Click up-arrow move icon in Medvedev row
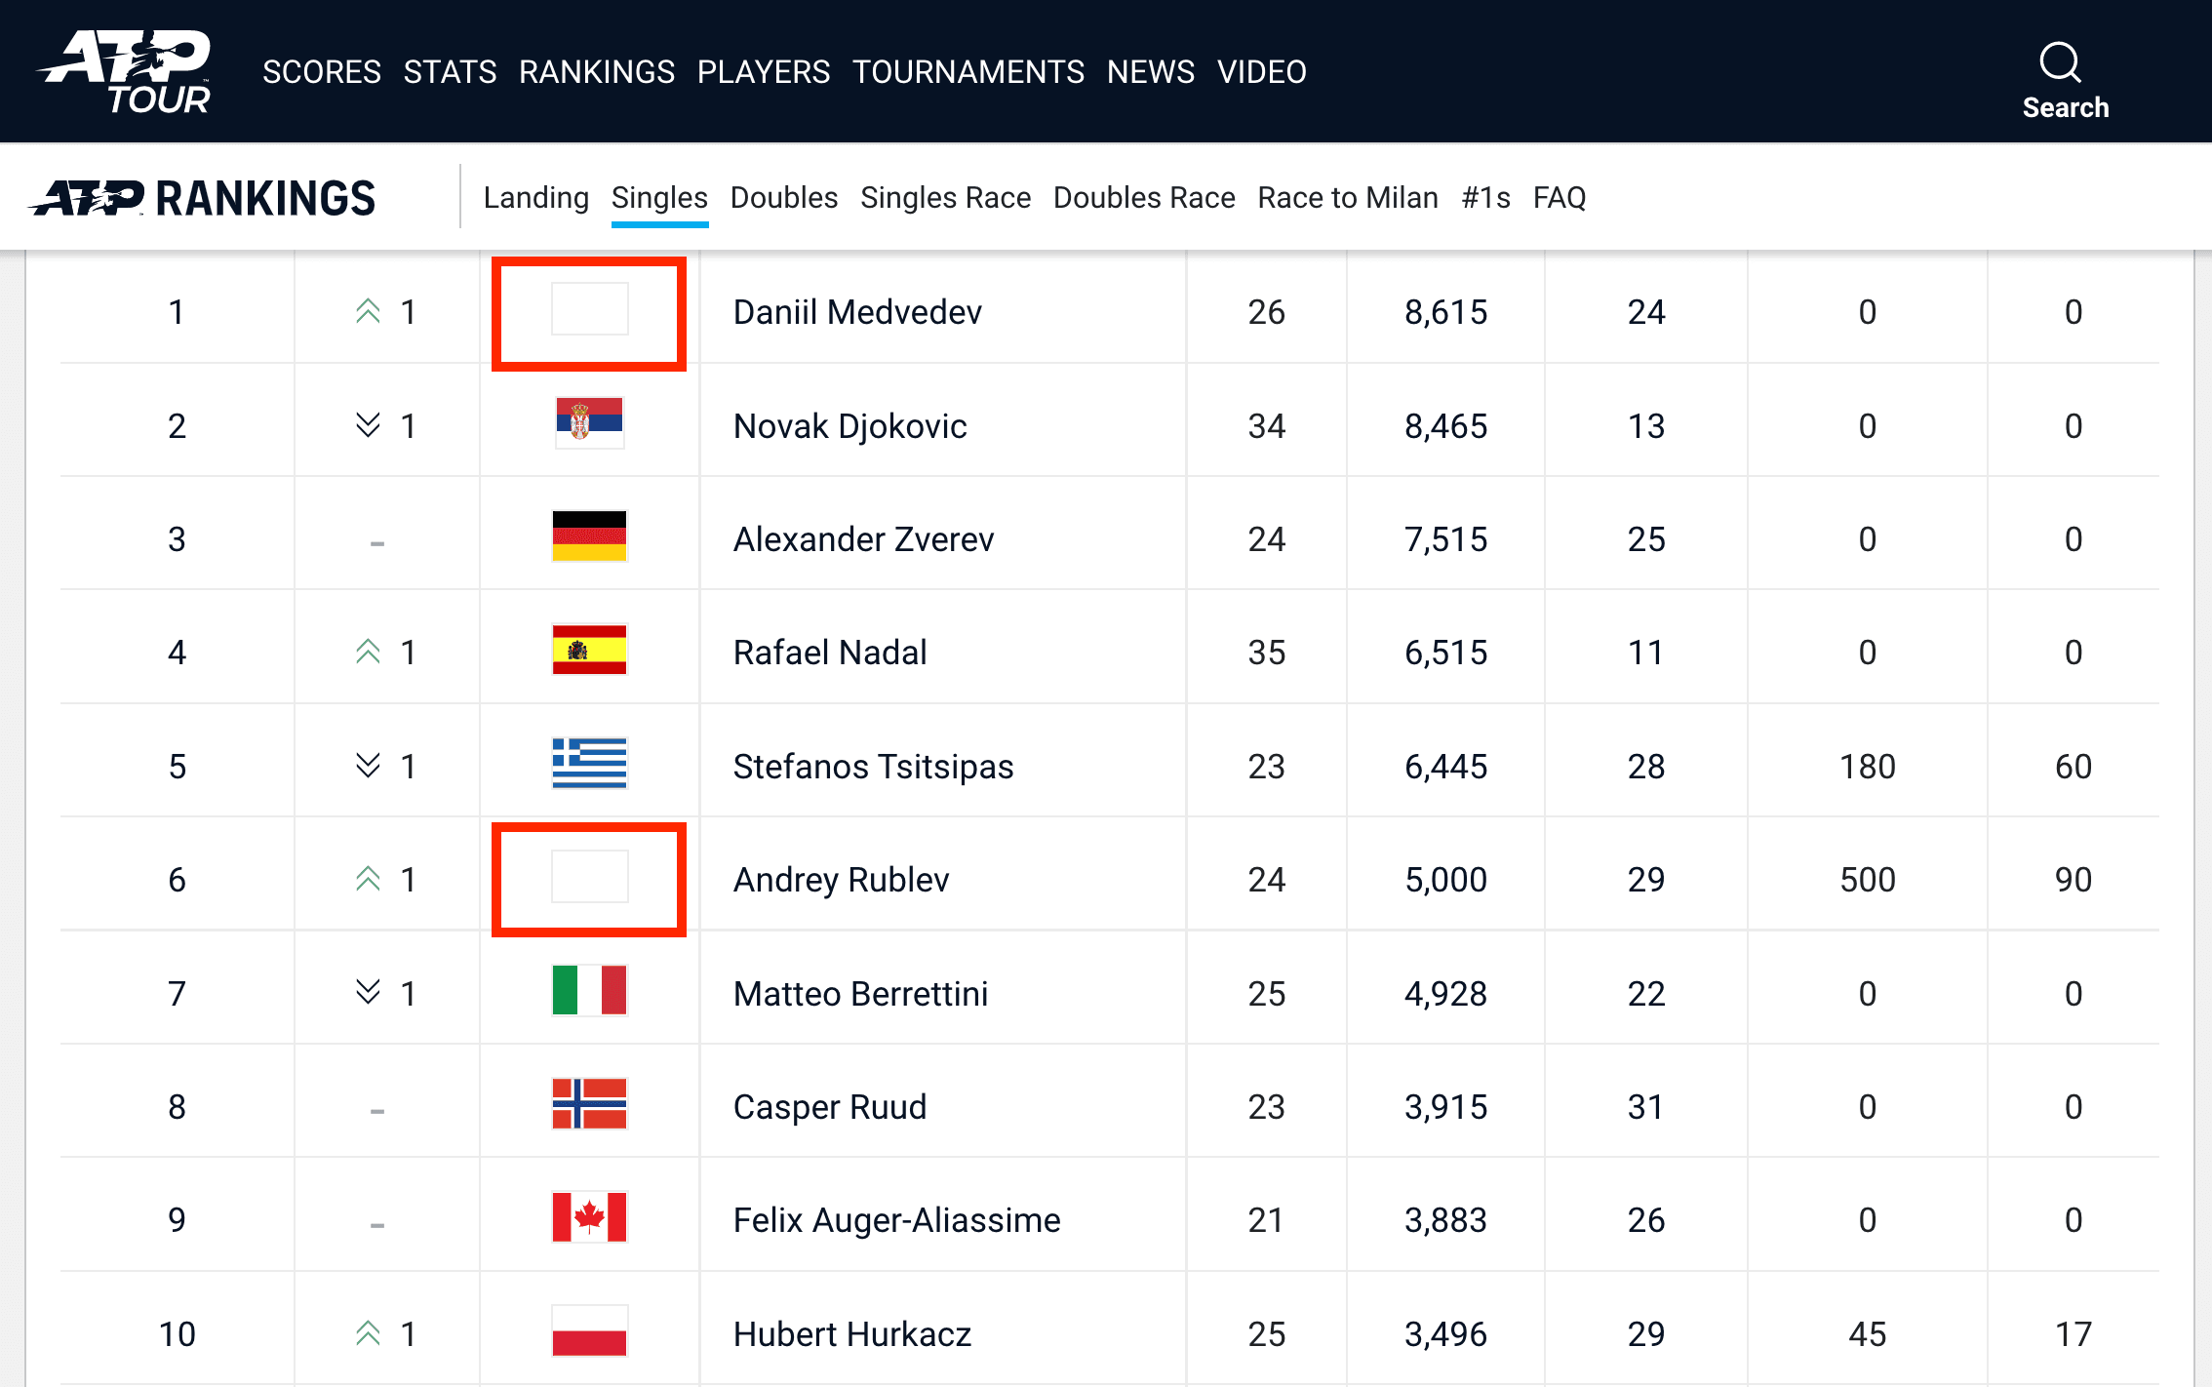 (x=368, y=311)
